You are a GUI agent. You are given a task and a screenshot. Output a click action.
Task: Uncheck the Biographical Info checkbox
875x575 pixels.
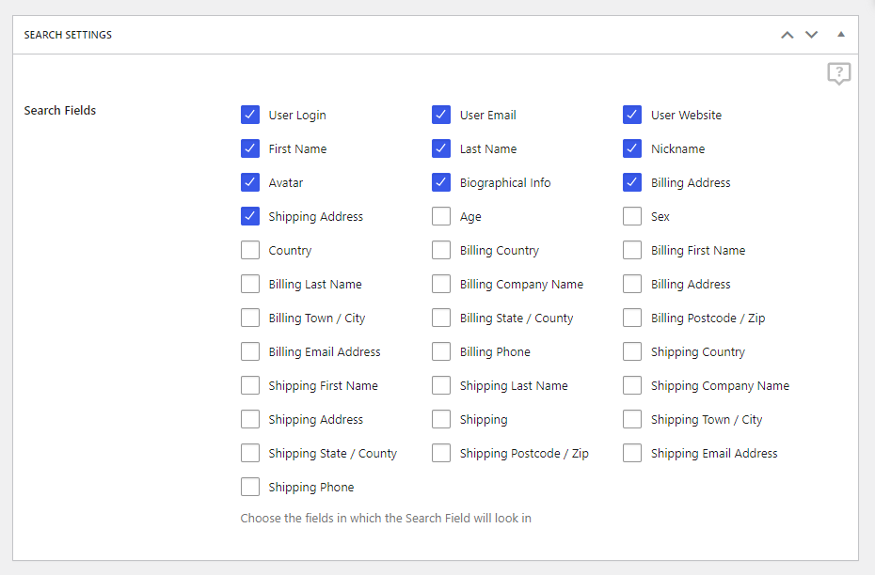441,182
